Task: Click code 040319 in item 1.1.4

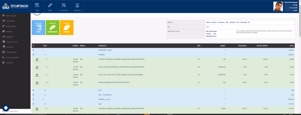Action: coord(76,82)
